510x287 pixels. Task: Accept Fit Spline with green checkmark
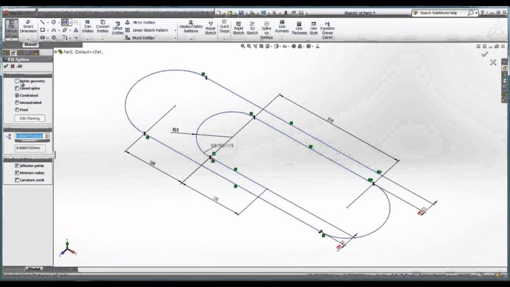5,66
